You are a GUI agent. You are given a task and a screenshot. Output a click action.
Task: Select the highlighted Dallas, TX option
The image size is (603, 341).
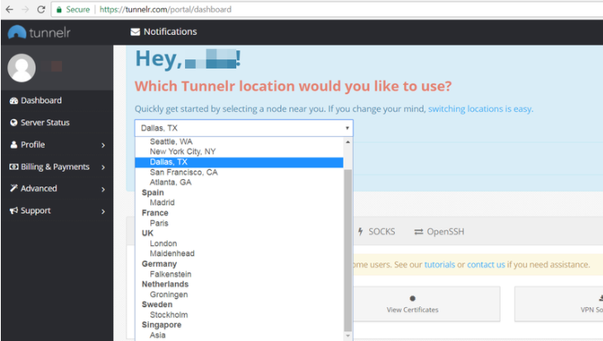[240, 162]
